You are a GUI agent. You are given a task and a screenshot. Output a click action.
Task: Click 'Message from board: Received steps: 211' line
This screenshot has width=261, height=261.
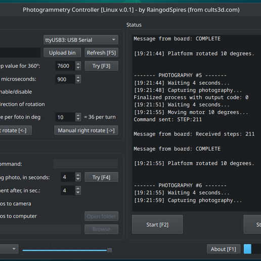pyautogui.click(x=194, y=134)
